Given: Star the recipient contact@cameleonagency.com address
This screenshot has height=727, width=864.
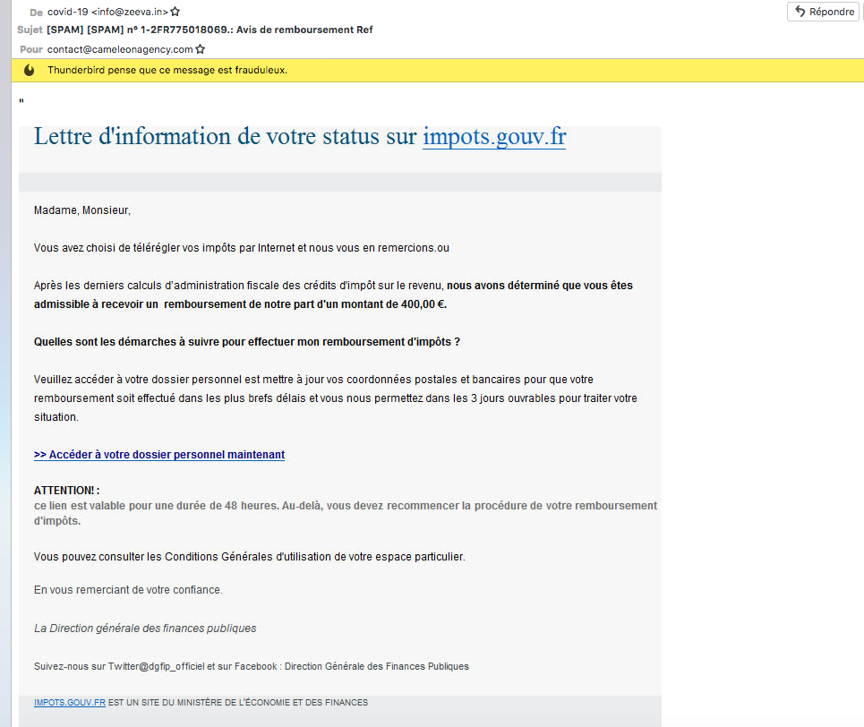Looking at the screenshot, I should 200,49.
